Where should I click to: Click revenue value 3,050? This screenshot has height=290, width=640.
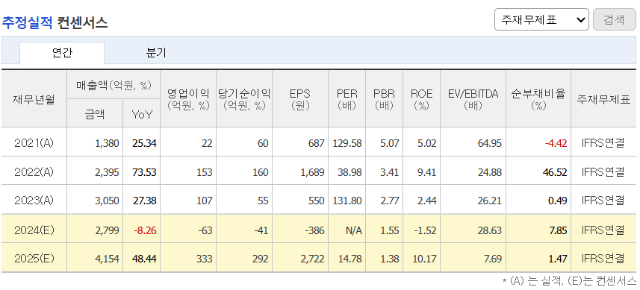(107, 201)
